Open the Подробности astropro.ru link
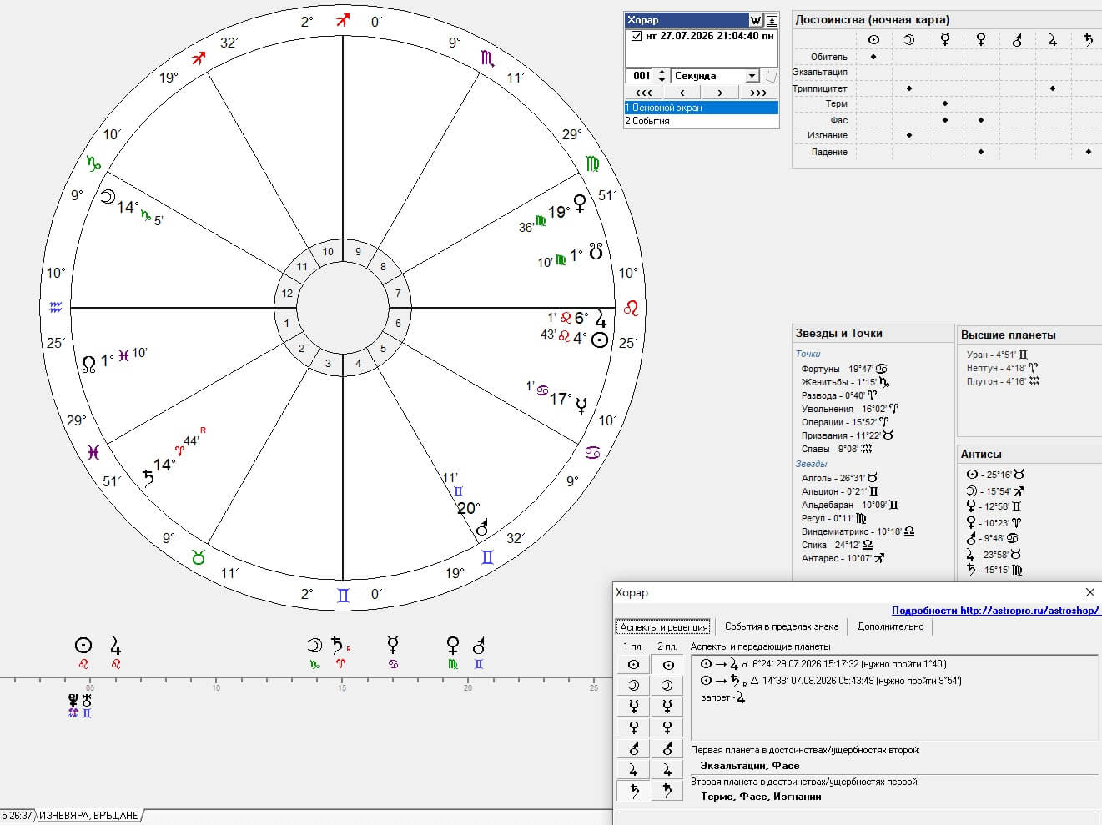 (996, 611)
